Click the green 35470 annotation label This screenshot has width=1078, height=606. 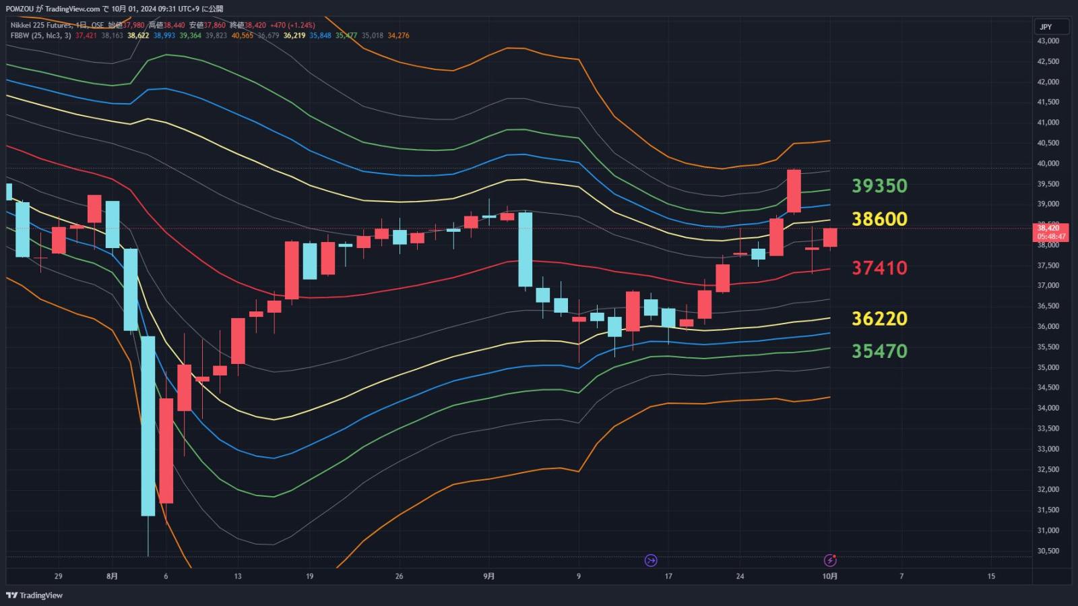tap(879, 351)
